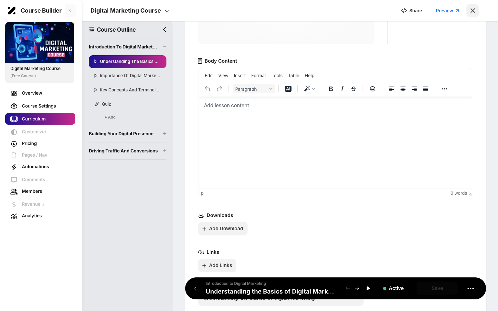Click Add Links button

217,265
